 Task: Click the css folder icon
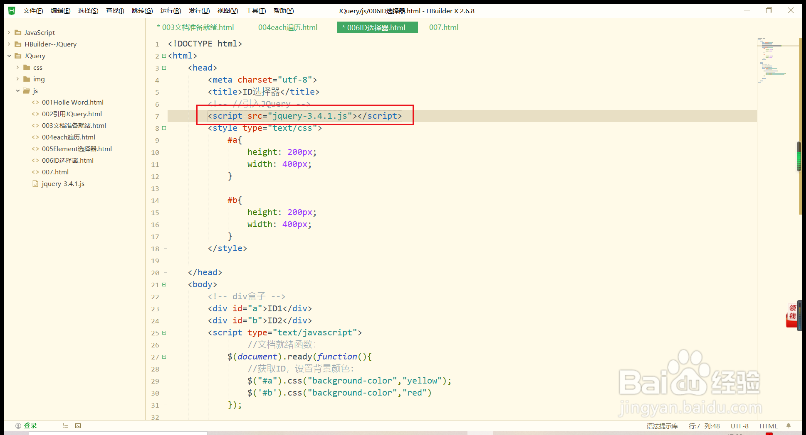27,67
